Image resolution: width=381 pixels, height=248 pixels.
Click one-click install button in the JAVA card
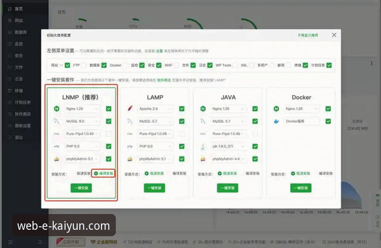[227, 188]
